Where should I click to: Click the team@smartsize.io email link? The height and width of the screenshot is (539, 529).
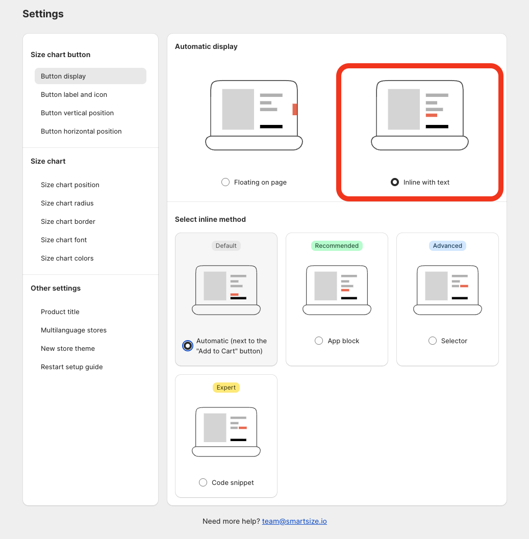point(294,521)
